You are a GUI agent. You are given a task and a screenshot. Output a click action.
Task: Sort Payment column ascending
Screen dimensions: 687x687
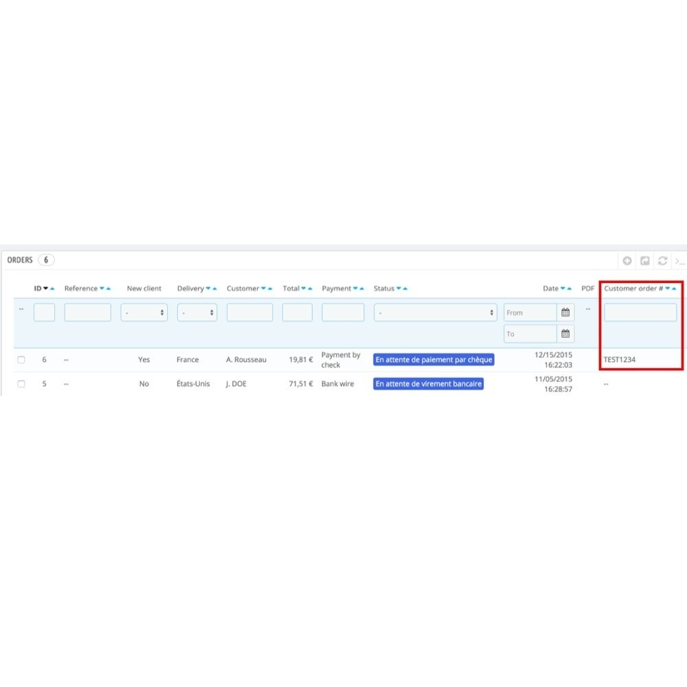point(362,289)
